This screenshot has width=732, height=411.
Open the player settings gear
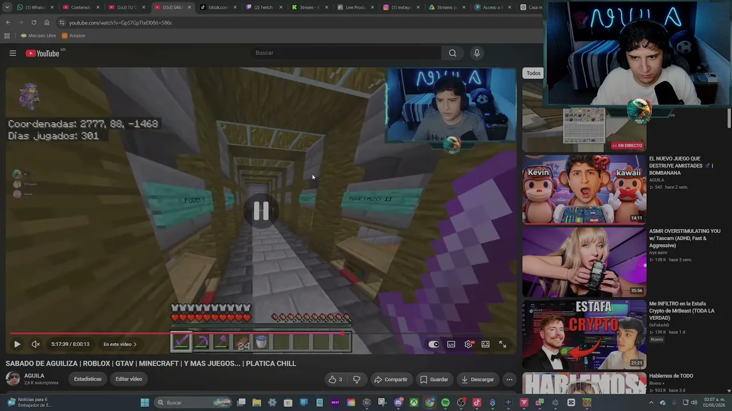point(468,344)
